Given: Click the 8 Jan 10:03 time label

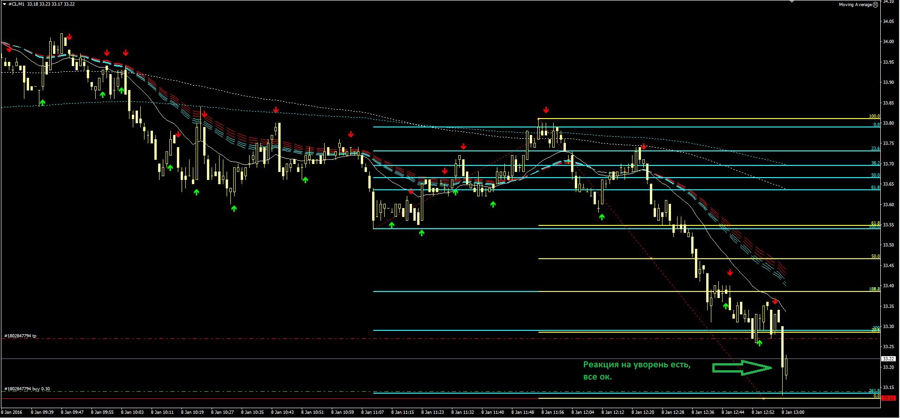Looking at the screenshot, I should point(132,412).
